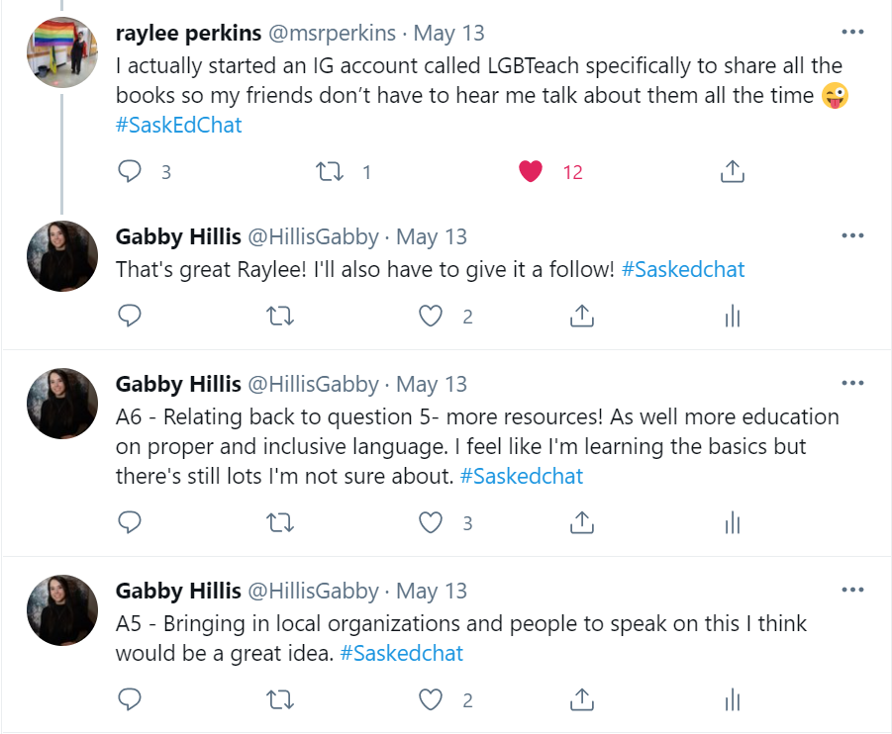Screen dimensions: 892x734
Task: Open #Saskedchat hashtag in the A5 tweet
Action: click(x=402, y=653)
